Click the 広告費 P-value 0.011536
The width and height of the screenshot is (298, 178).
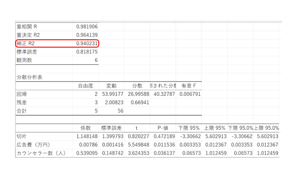tap(164, 145)
